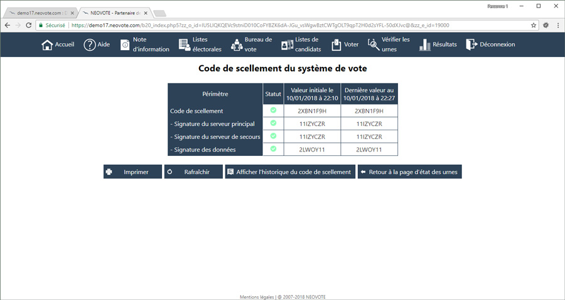The height and width of the screenshot is (300, 565).
Task: Click the left arrow icon on Retour
Action: [x=363, y=172]
